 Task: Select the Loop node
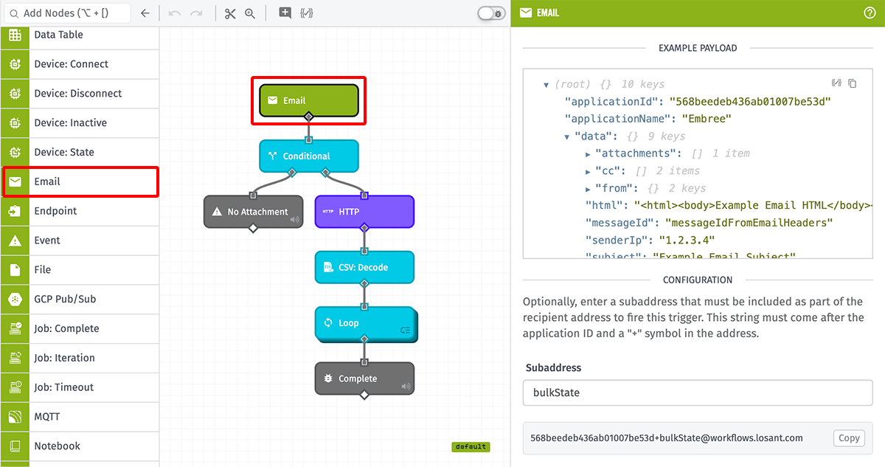pyautogui.click(x=364, y=323)
